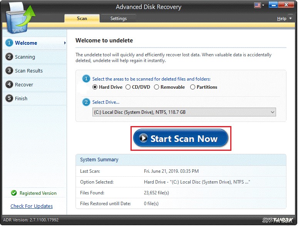Click the Systweak logo in status bar
The image size is (298, 226).
(x=278, y=220)
